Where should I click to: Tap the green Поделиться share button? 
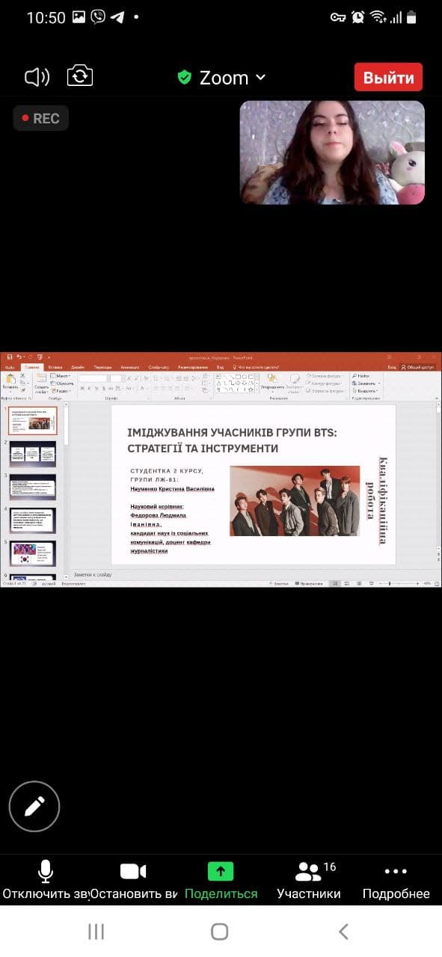(x=221, y=881)
